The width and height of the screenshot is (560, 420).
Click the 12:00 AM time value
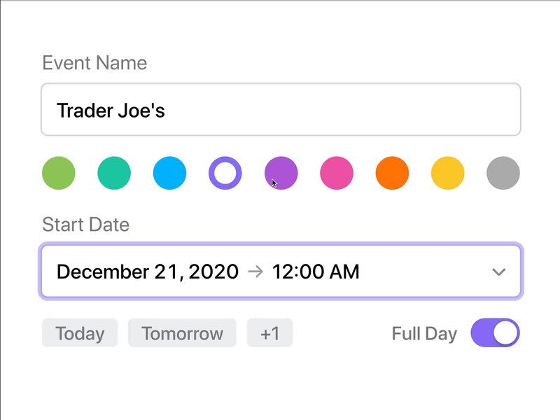(x=316, y=272)
